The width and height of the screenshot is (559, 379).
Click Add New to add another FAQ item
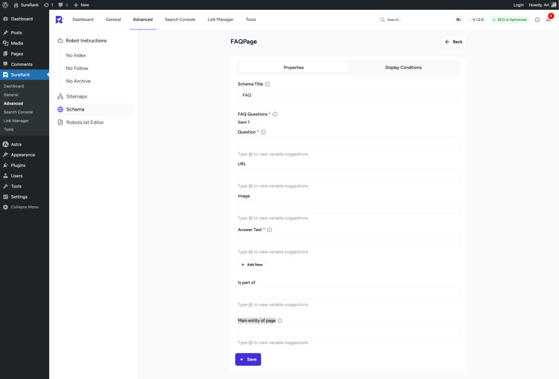pyautogui.click(x=252, y=264)
